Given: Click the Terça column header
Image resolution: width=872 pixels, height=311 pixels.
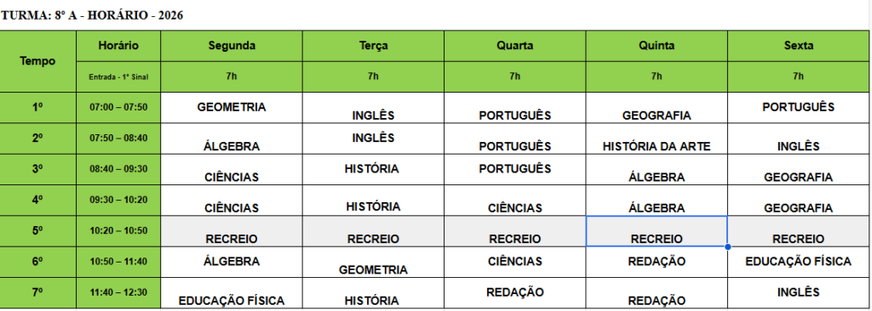Looking at the screenshot, I should pyautogui.click(x=373, y=46).
